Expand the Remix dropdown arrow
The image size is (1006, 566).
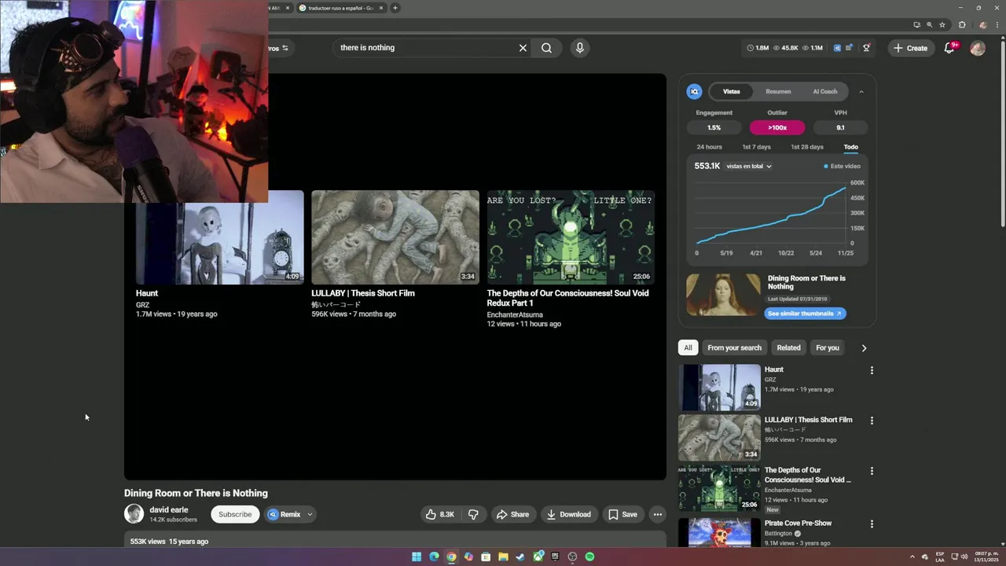310,515
